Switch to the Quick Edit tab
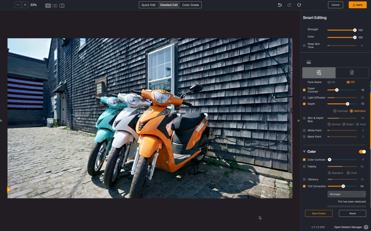The image size is (371, 231). coord(148,5)
